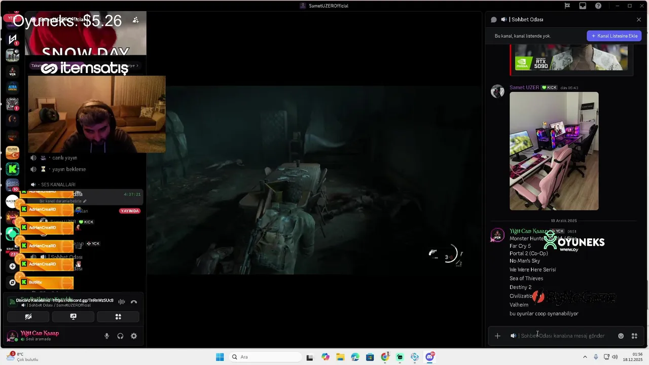Click the 'Sea of Thieves' chat message line
This screenshot has height=365, width=649.
[526, 278]
